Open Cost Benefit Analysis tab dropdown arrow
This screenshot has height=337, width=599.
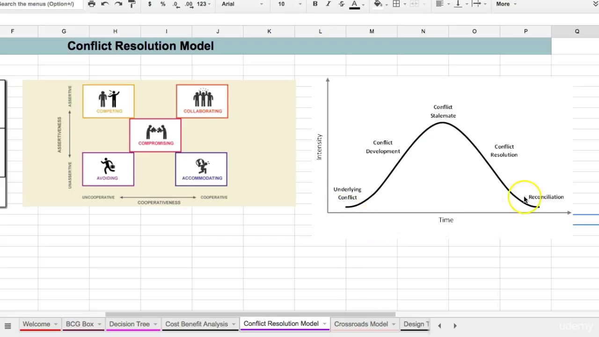pyautogui.click(x=234, y=324)
